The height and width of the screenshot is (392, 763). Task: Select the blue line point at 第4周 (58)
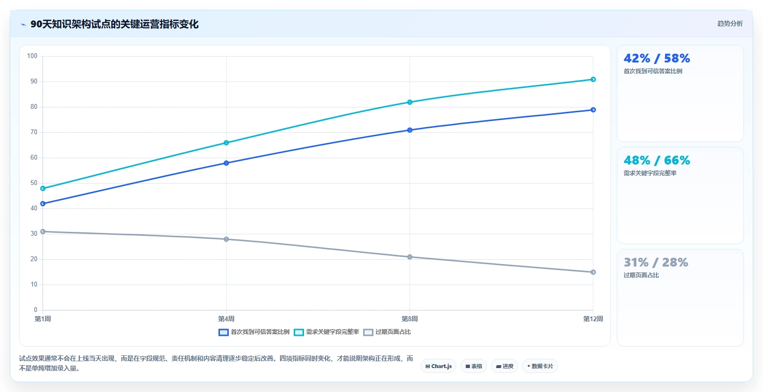point(226,163)
